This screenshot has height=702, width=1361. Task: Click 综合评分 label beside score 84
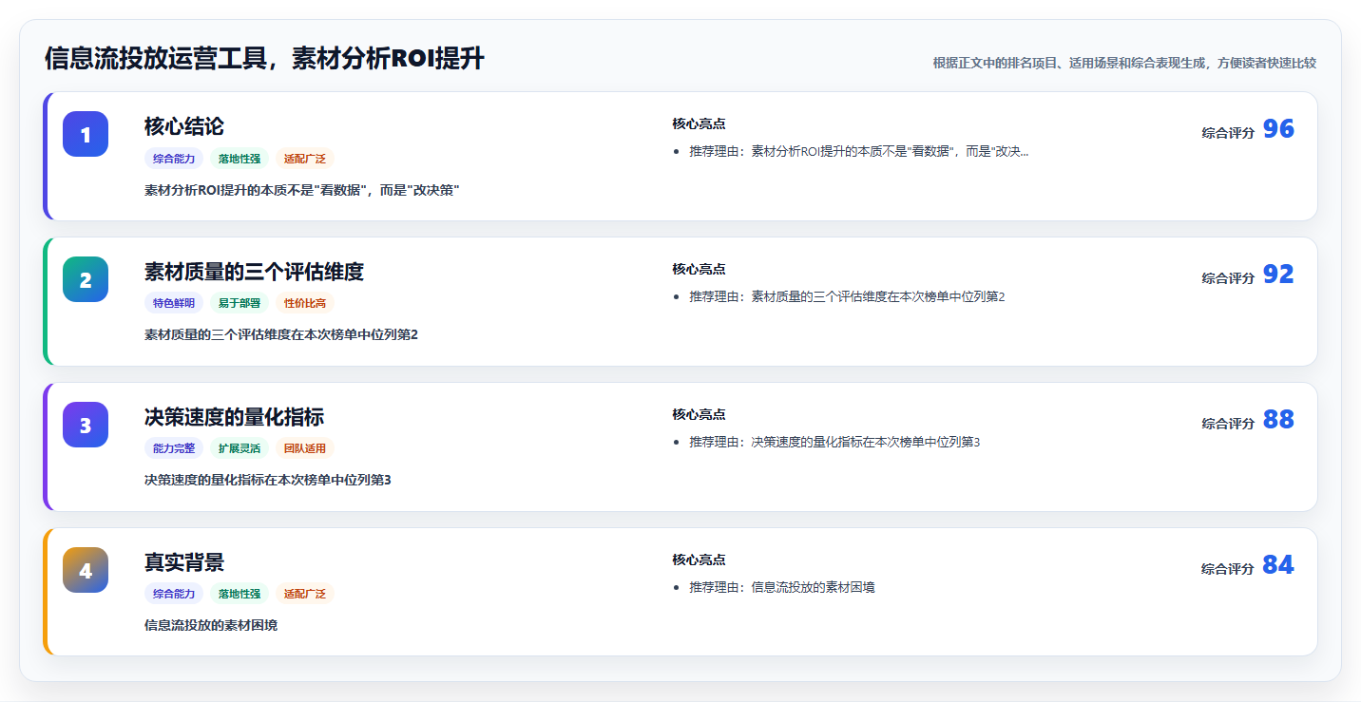pos(1228,569)
